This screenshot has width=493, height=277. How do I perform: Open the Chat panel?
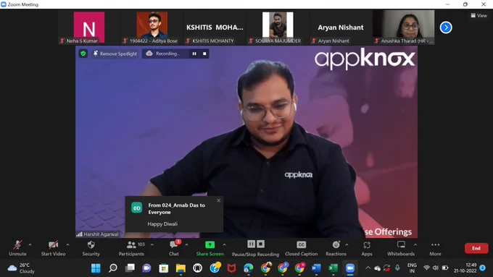tap(174, 248)
